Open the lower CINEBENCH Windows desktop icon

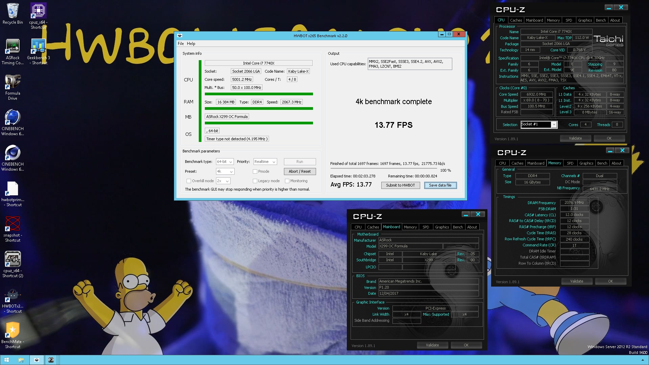[13, 158]
